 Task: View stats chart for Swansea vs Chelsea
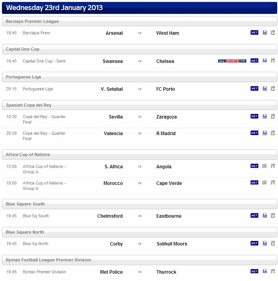[x=264, y=61]
